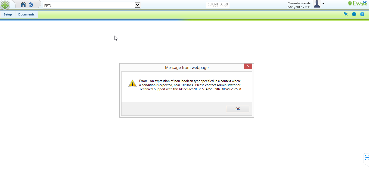Open the Documents menu
The width and height of the screenshot is (369, 173).
[26, 14]
